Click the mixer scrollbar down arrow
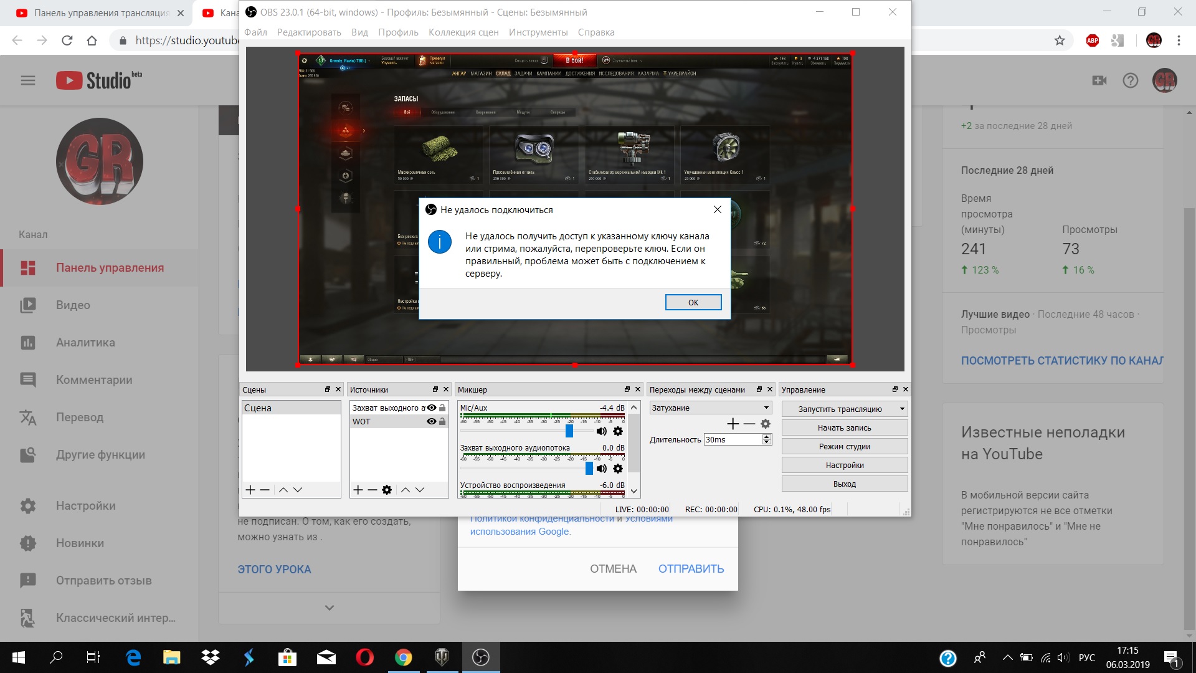The image size is (1196, 673). pos(634,491)
